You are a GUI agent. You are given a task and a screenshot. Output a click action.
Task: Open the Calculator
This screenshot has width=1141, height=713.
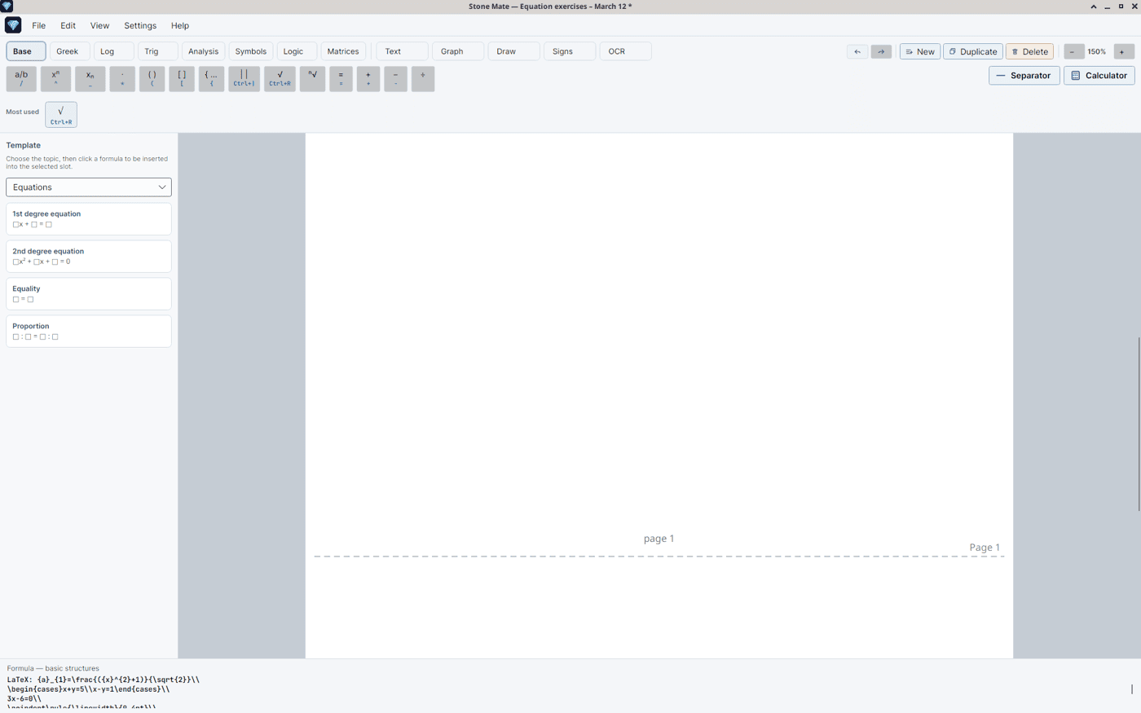1099,76
